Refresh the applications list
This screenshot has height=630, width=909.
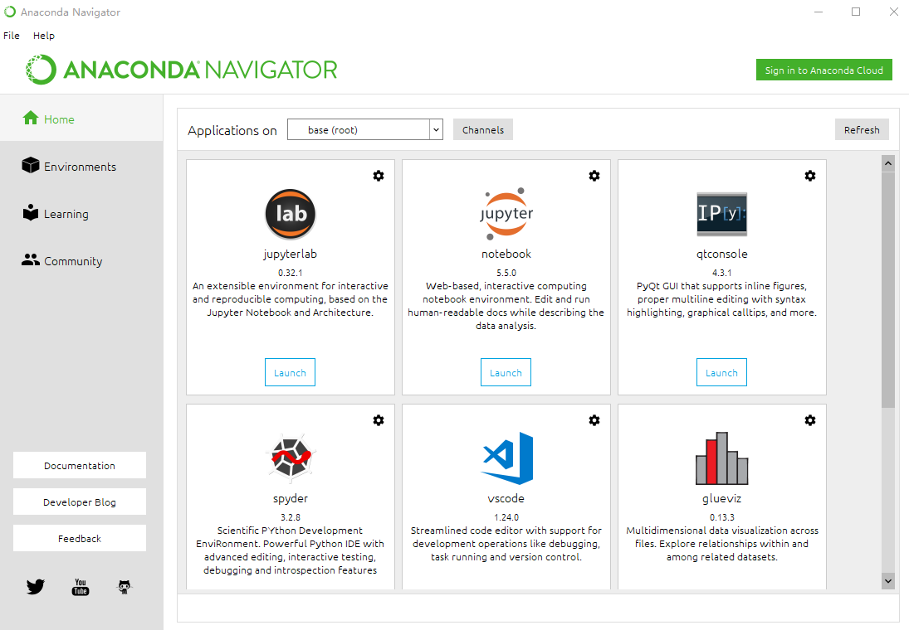point(862,129)
